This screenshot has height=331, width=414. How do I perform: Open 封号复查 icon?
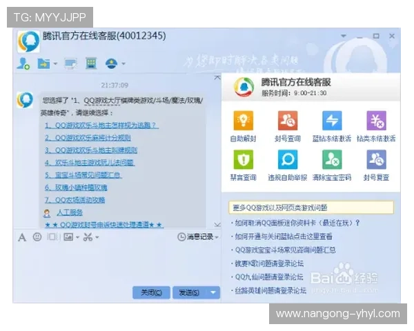tap(376, 159)
